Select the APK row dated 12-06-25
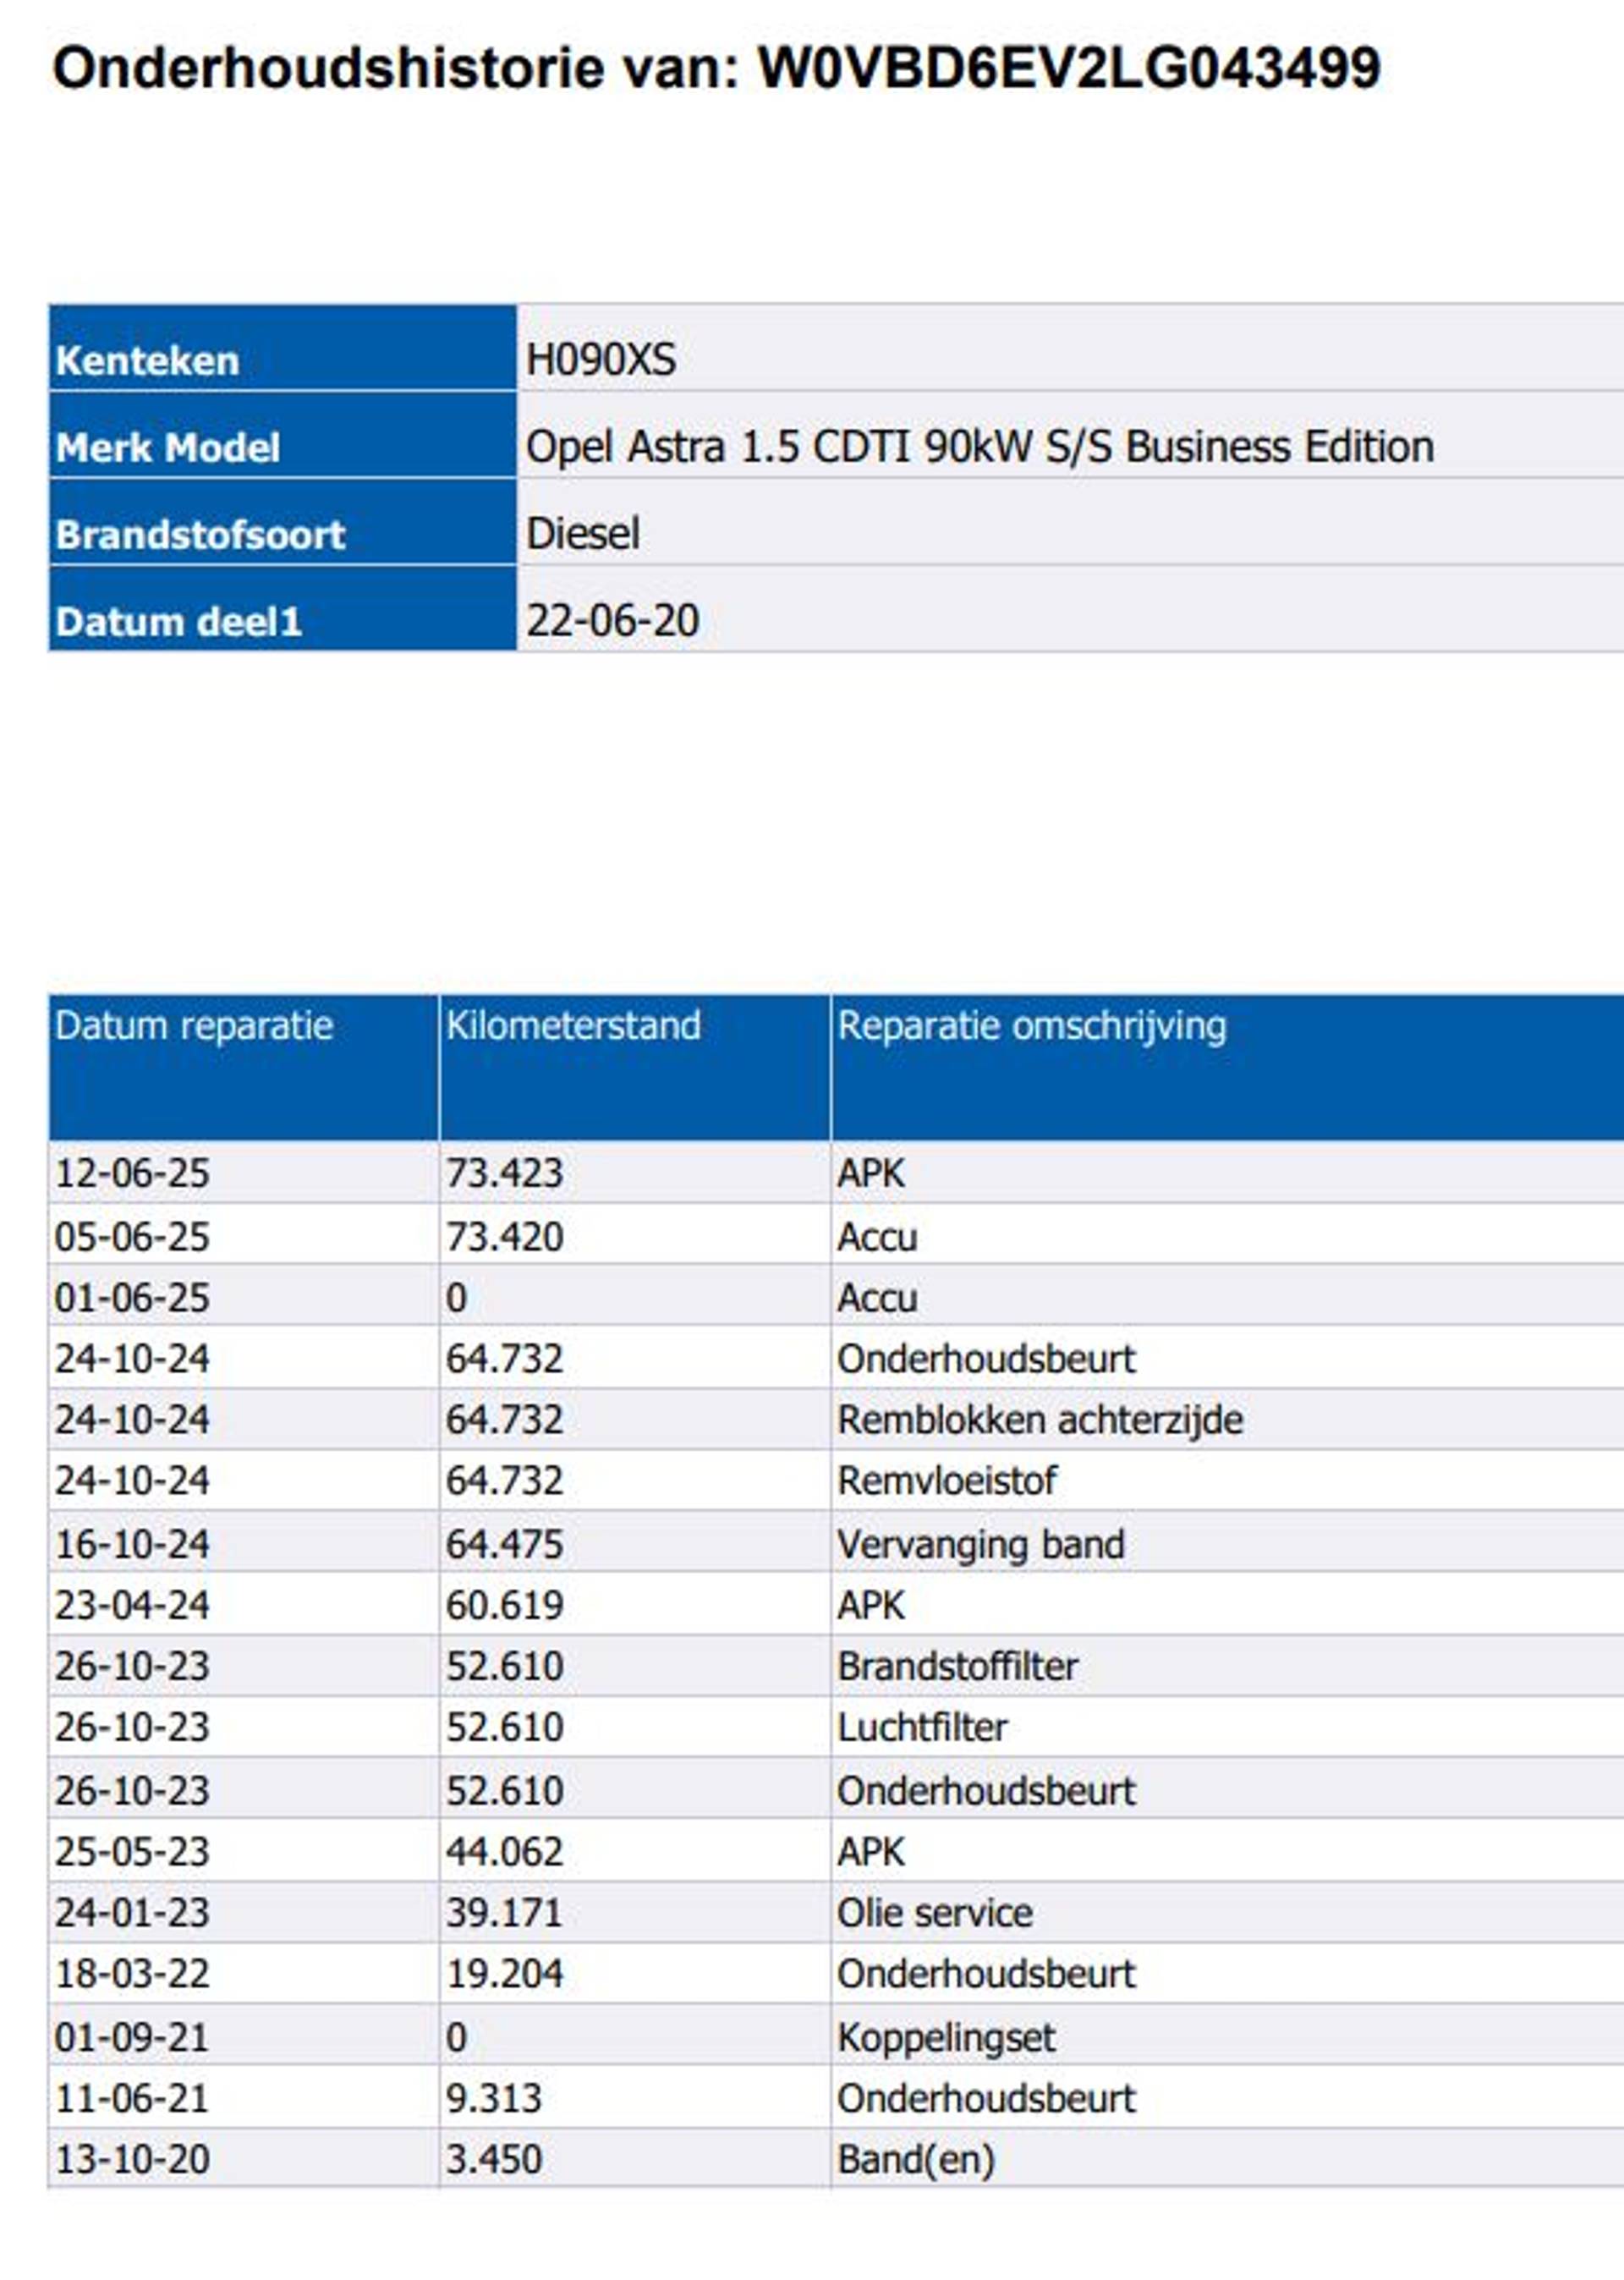This screenshot has height=2280, width=1624. [x=870, y=1173]
